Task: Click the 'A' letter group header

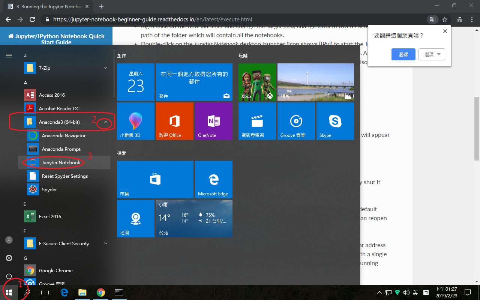Action: [25, 82]
